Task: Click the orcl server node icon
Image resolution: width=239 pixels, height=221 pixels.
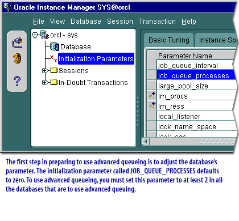Action: coord(44,35)
